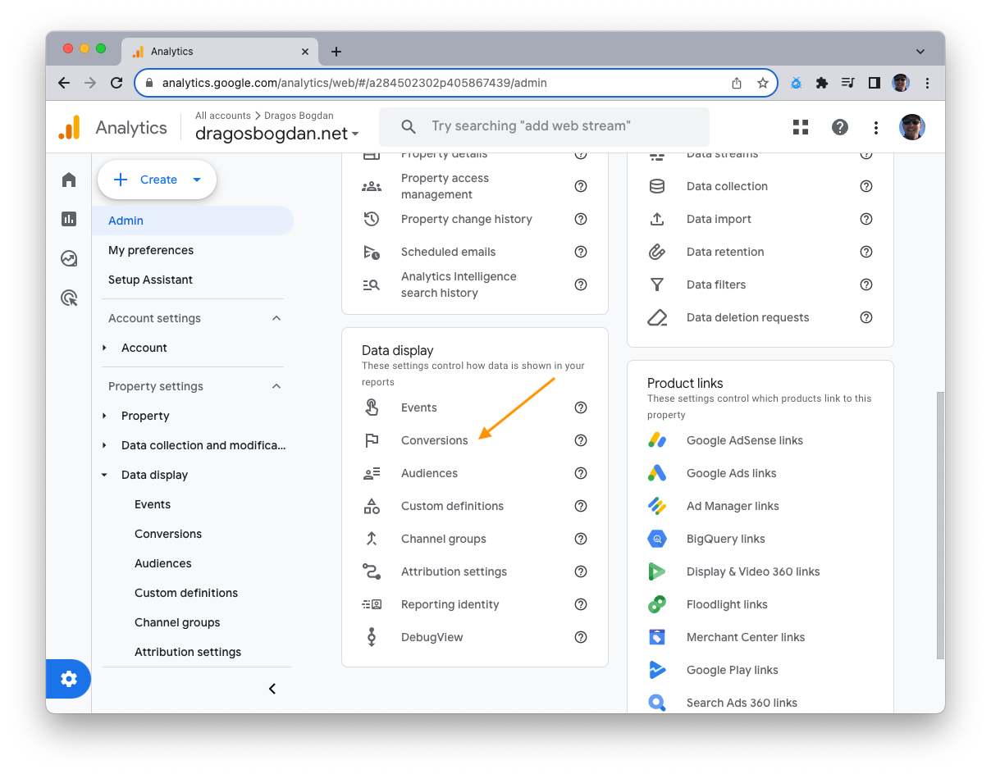Click the Analytics account avatar

pyautogui.click(x=912, y=127)
